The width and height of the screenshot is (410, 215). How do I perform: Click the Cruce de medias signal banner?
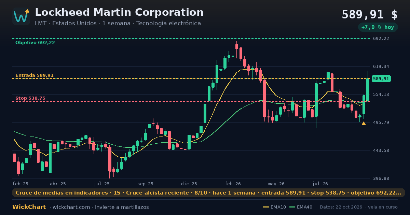[208, 193]
